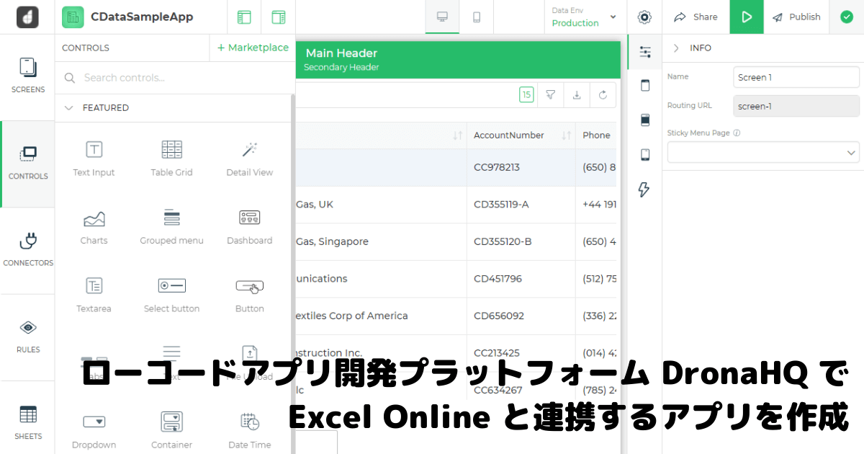This screenshot has height=454, width=864.
Task: Open the controls Marketplace link
Action: pos(253,48)
